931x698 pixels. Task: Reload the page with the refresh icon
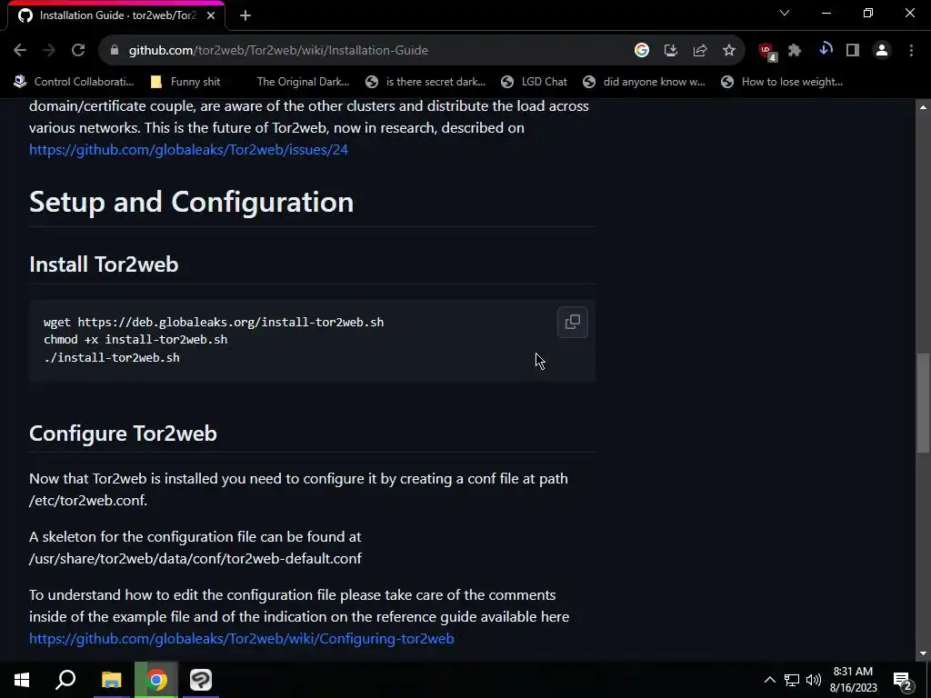[x=78, y=51]
